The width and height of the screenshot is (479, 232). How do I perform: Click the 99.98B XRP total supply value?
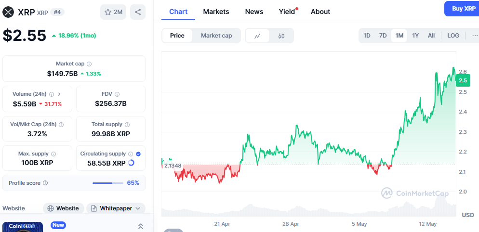click(110, 134)
